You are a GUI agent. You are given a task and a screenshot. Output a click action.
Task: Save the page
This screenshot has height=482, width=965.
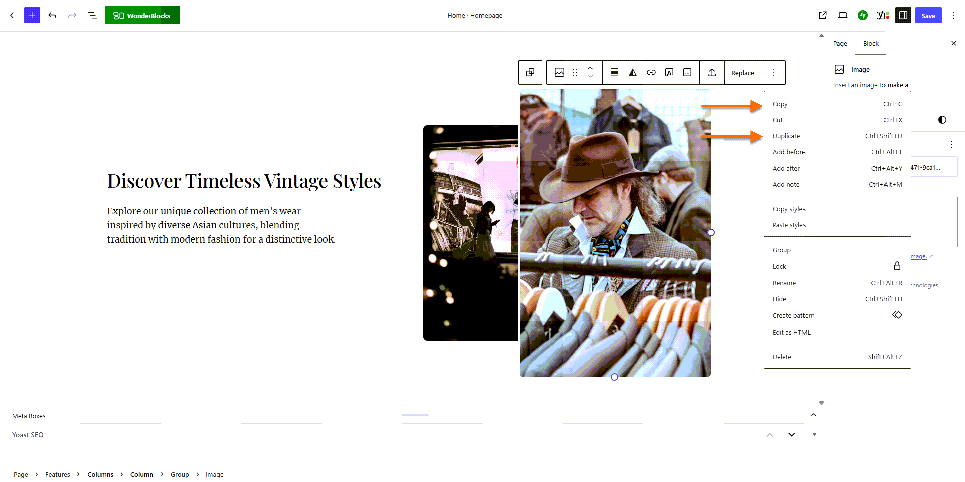click(928, 15)
